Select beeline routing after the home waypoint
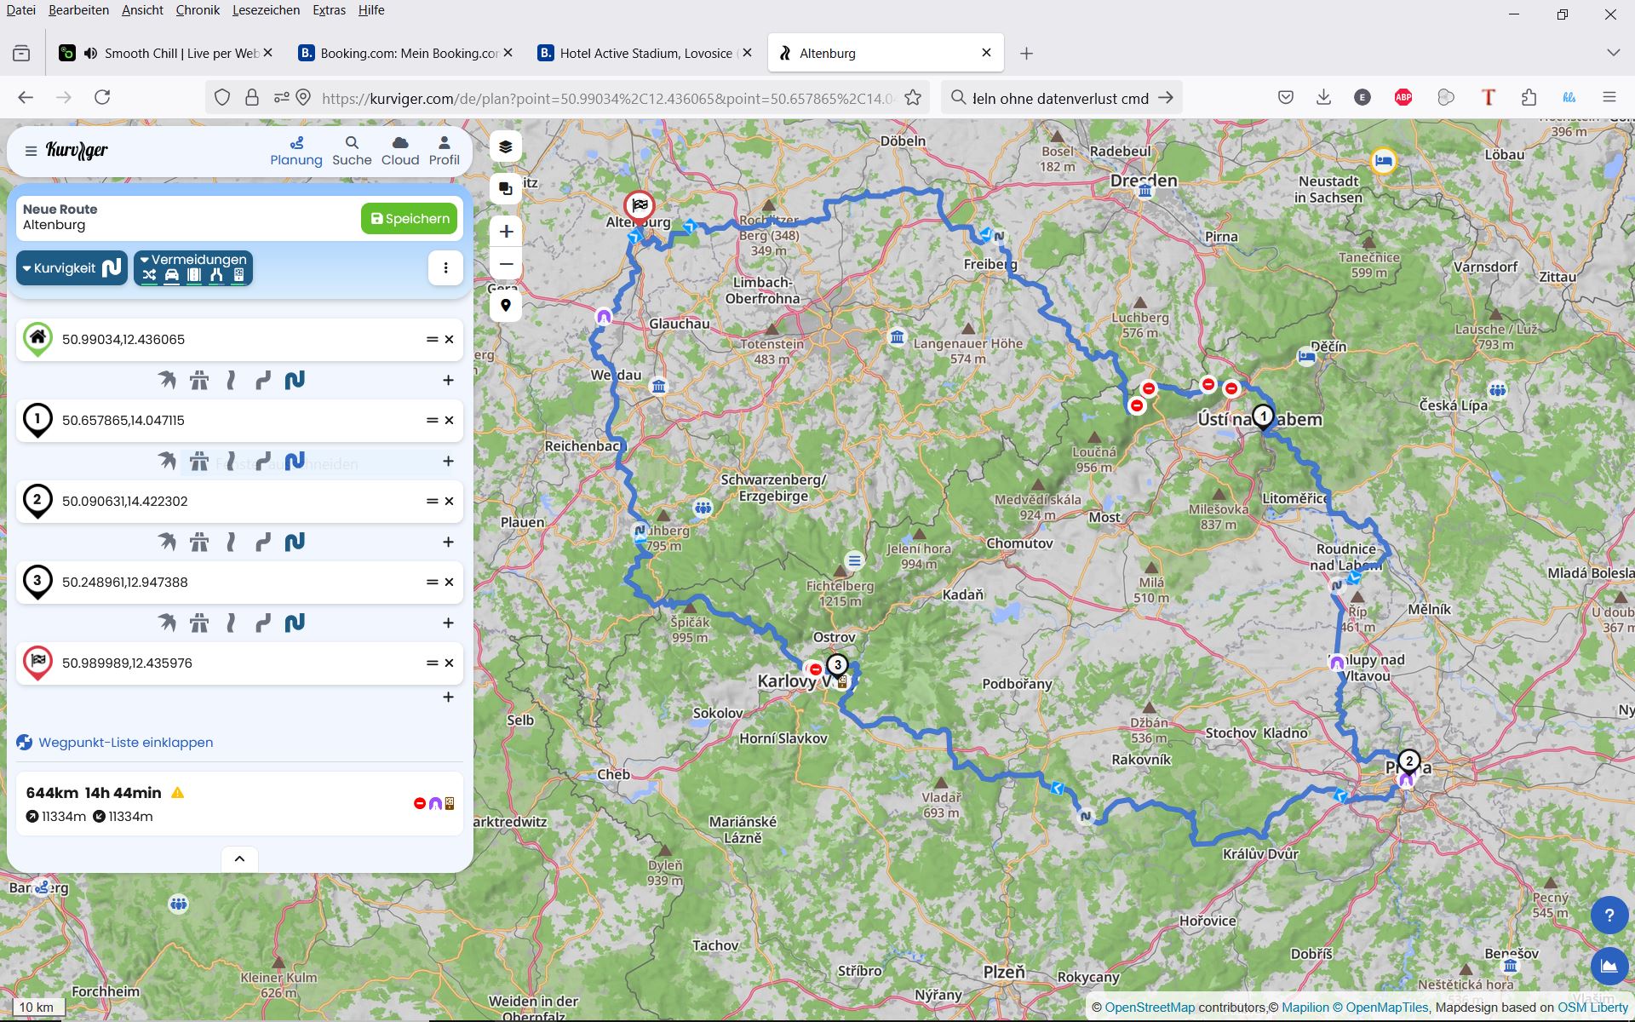The height and width of the screenshot is (1022, 1635). [167, 380]
